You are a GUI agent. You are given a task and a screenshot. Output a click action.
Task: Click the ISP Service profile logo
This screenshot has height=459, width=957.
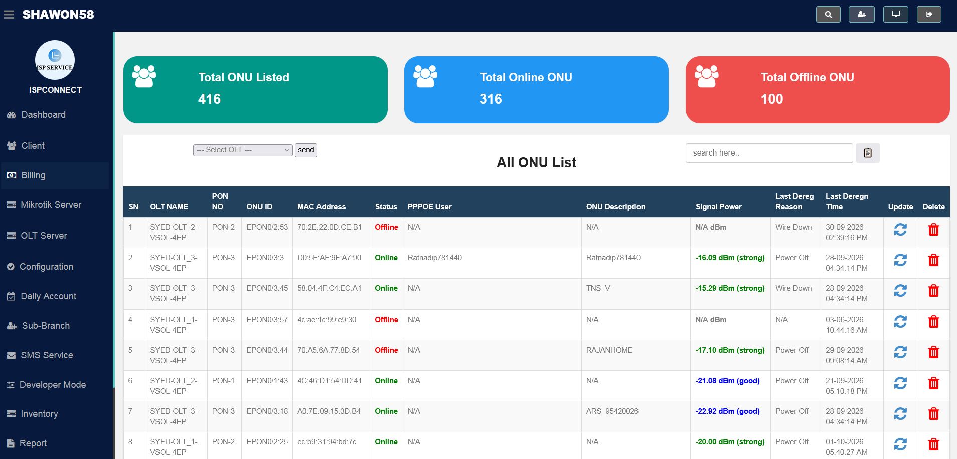55,60
